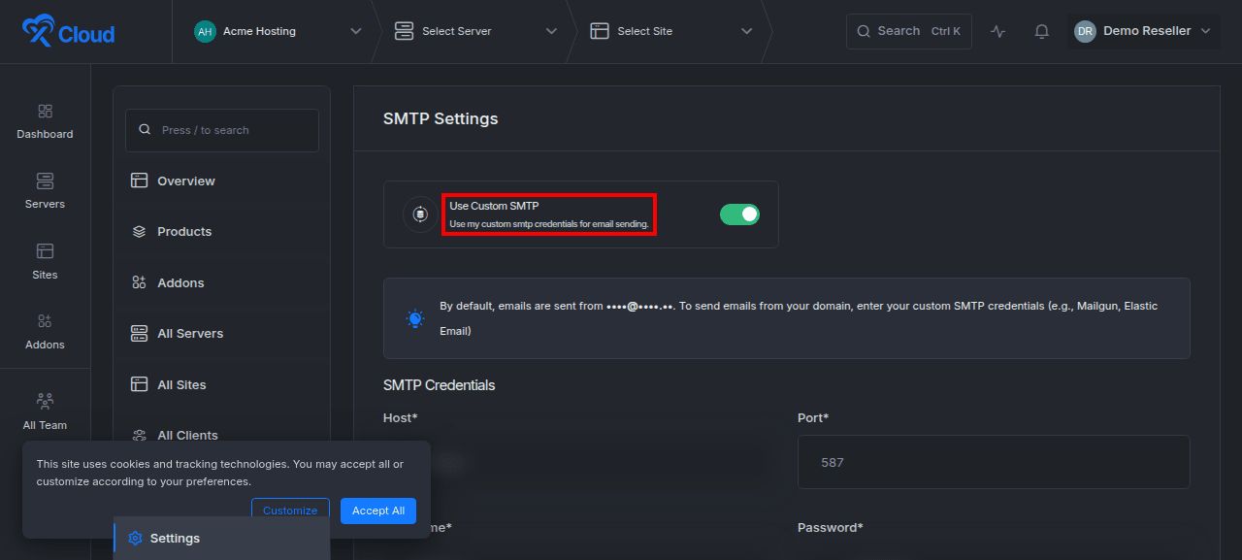Click the Password* field label

[831, 528]
